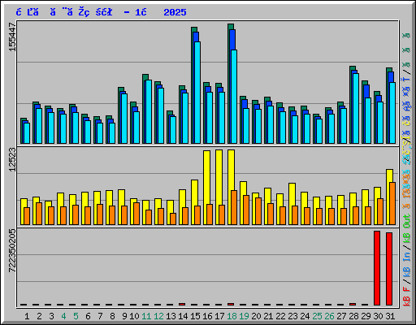Click day label 20
Image resolution: width=416 pixels, height=325 pixels.
[x=256, y=316]
